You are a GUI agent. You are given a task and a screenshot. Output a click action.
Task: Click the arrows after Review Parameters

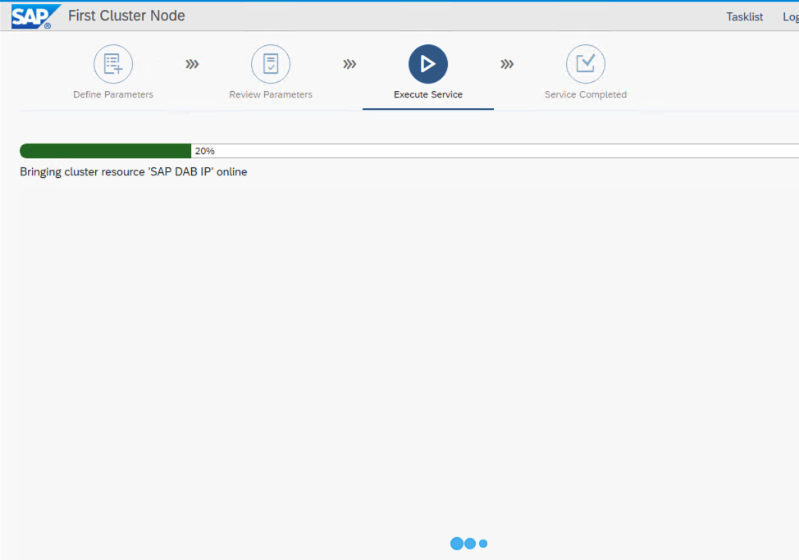click(x=349, y=64)
